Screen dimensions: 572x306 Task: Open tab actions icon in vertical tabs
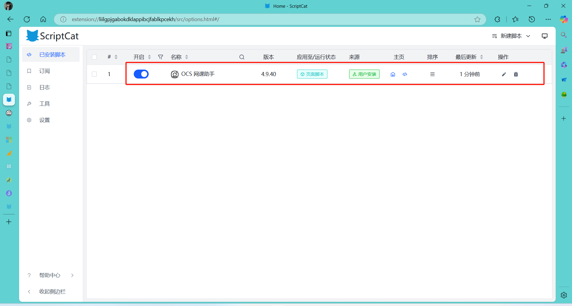tap(9, 33)
